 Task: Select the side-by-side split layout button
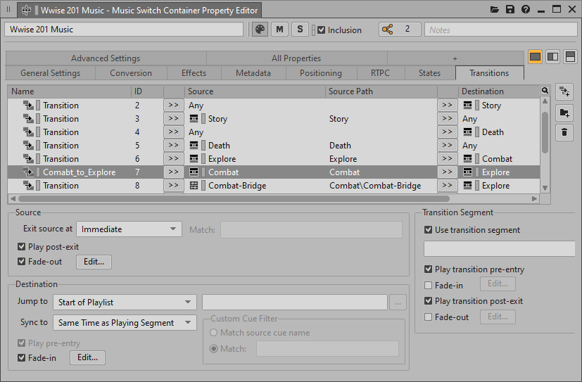click(x=552, y=57)
